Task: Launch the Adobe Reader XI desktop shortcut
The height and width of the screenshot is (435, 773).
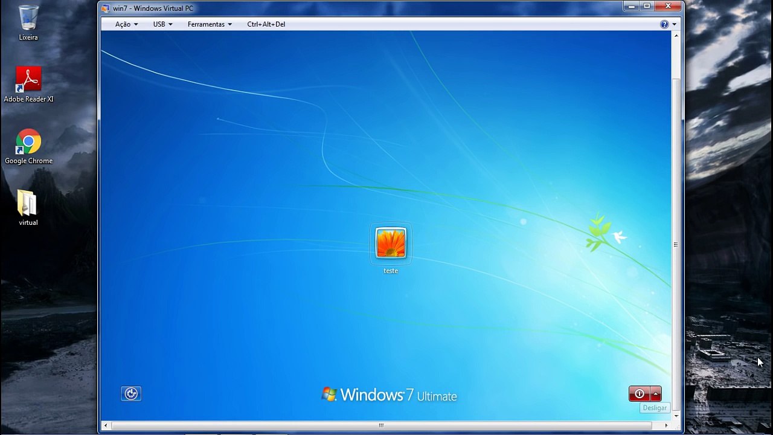Action: [28, 84]
